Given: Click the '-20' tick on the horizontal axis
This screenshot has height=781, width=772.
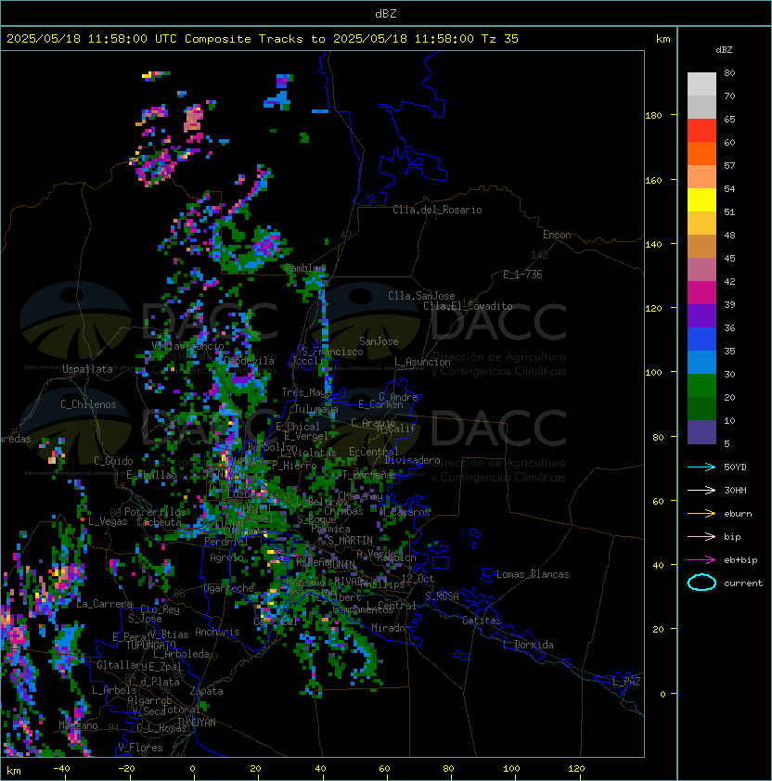Looking at the screenshot, I should click(x=126, y=769).
